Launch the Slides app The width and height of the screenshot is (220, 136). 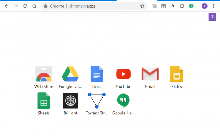177,74
